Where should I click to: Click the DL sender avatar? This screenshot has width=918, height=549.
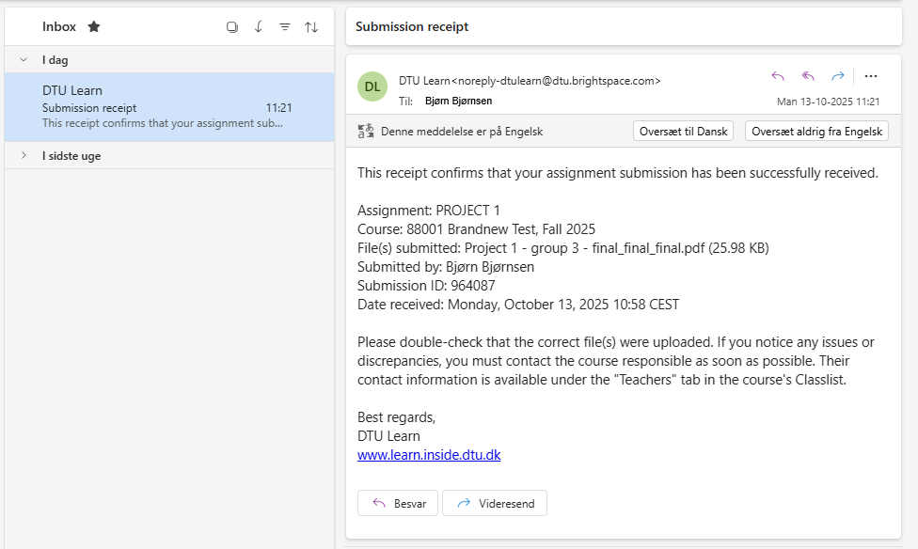[372, 86]
